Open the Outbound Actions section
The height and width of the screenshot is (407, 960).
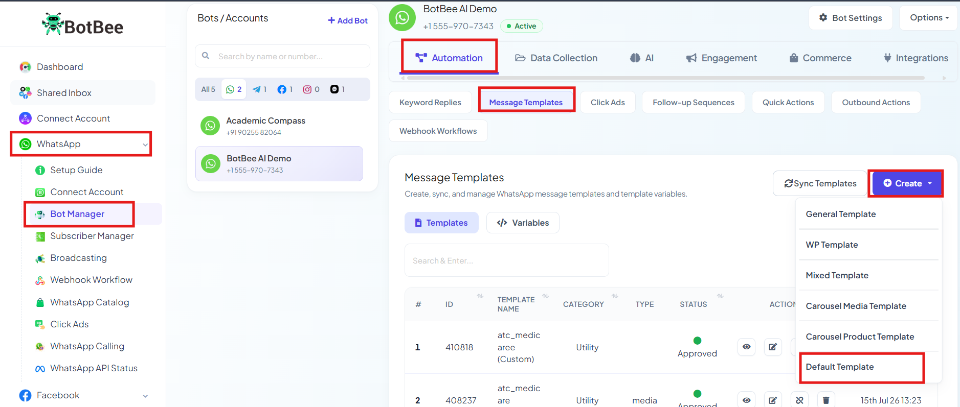tap(876, 103)
